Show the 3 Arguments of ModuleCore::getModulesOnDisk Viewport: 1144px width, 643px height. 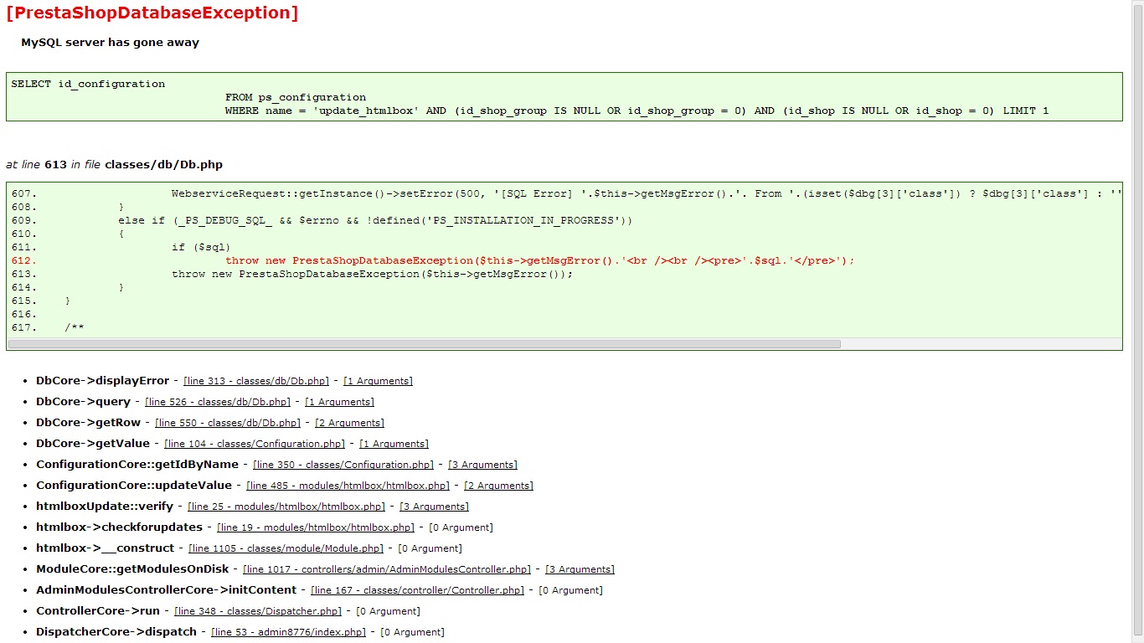pos(580,569)
